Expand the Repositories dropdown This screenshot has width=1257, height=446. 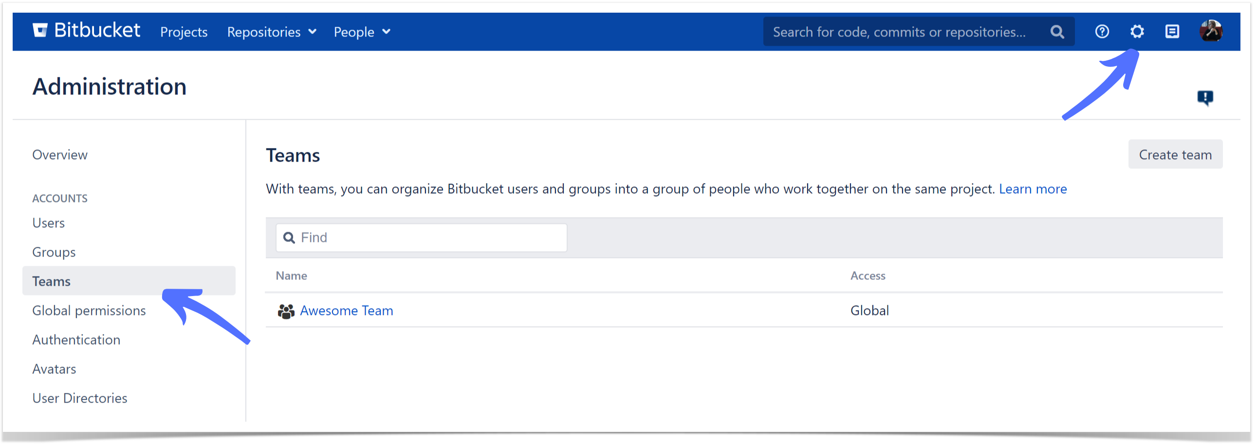click(x=272, y=32)
